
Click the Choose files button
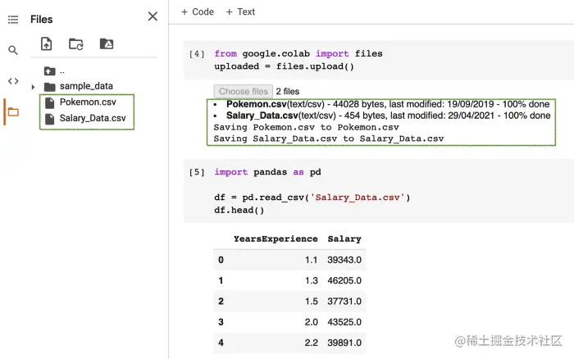coord(243,92)
